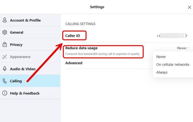Open the Caller ID setting
This screenshot has width=193, height=122.
pos(74,36)
